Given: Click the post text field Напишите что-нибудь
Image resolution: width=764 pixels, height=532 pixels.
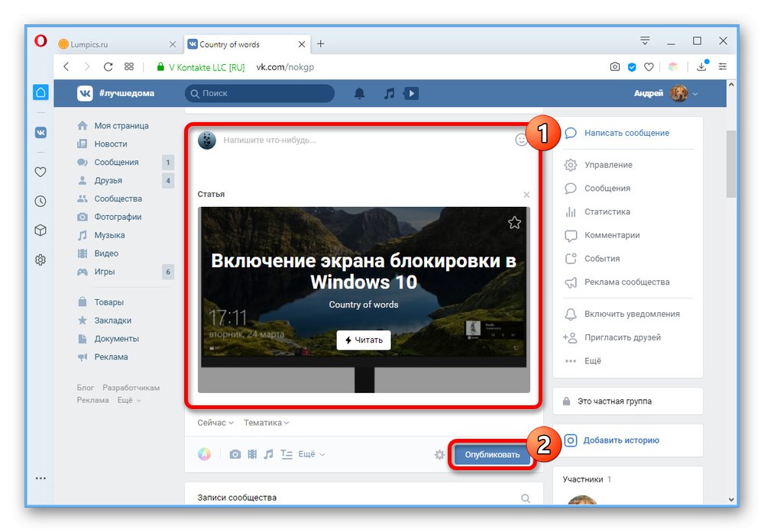Looking at the screenshot, I should [x=270, y=140].
